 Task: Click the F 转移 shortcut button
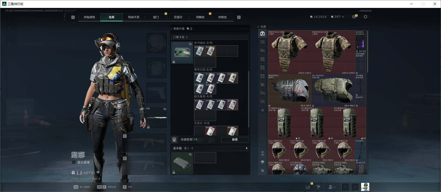click(x=128, y=187)
